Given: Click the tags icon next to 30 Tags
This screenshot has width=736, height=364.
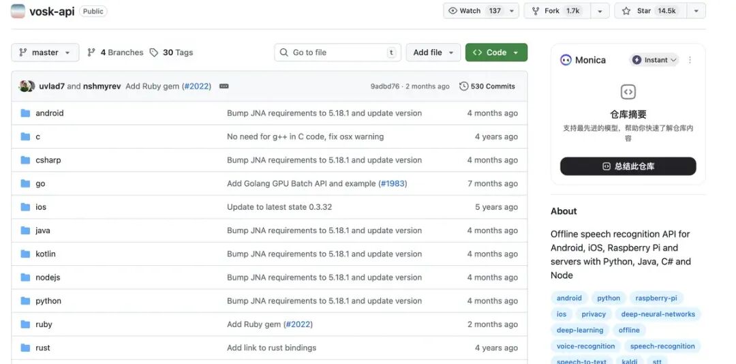Looking at the screenshot, I should pyautogui.click(x=153, y=52).
